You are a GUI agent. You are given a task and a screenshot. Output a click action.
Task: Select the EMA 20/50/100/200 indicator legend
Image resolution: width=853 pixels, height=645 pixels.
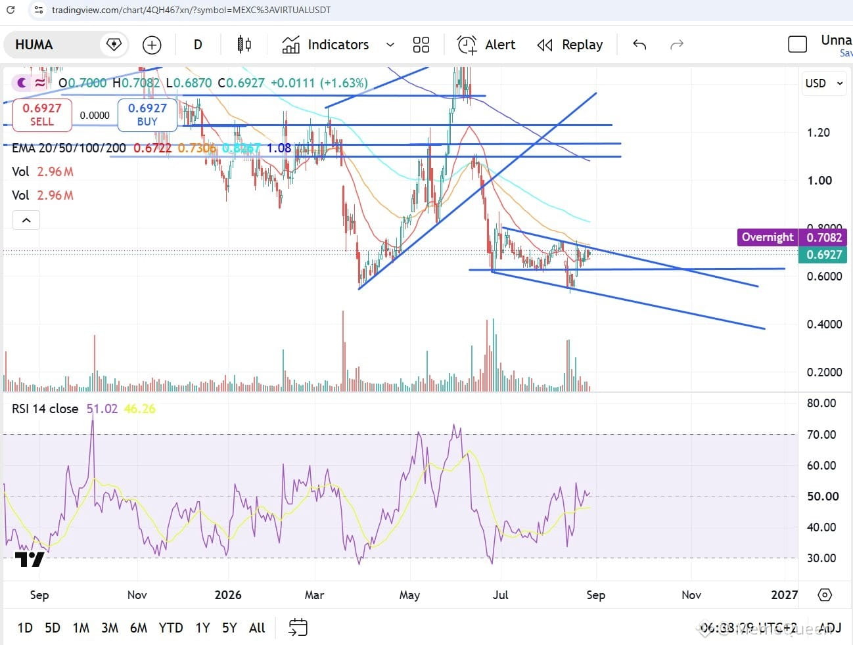click(69, 148)
